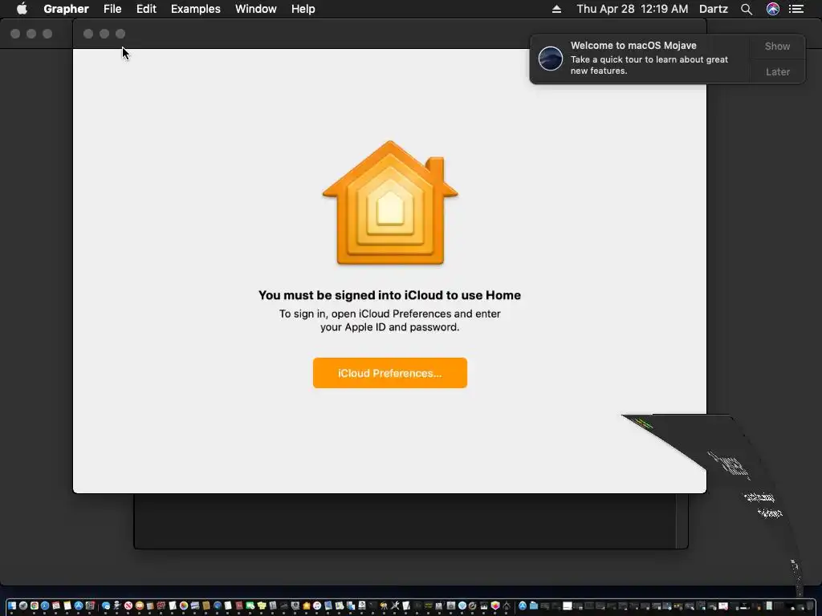Image resolution: width=822 pixels, height=616 pixels.
Task: Launch TextEdit from the Dock
Action: tap(173, 606)
